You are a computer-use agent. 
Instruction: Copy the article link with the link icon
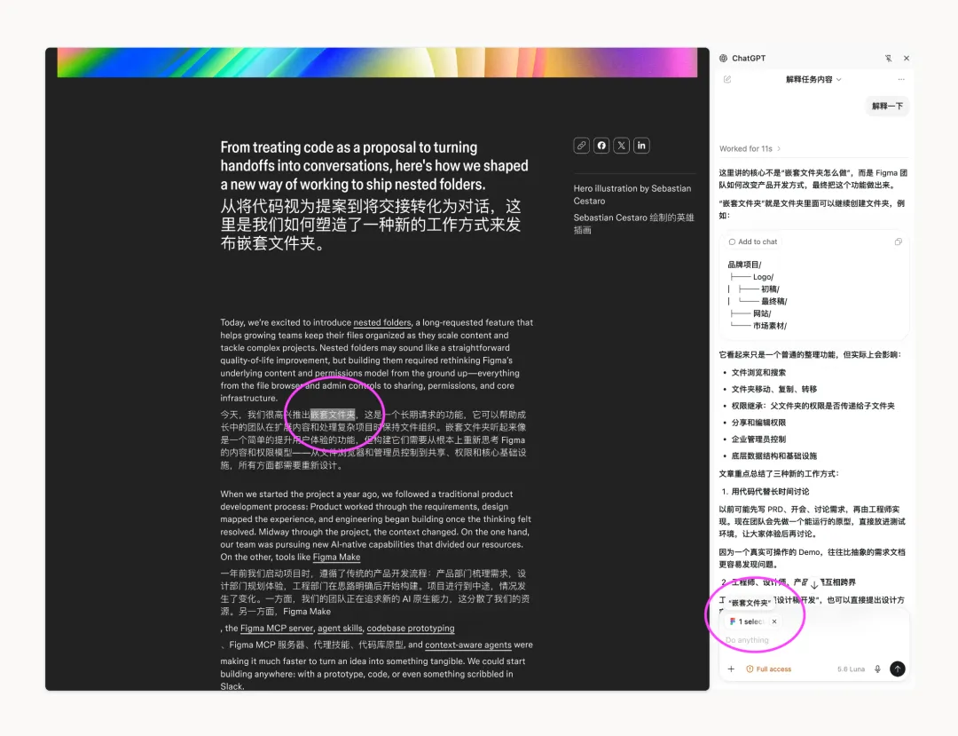pos(581,146)
